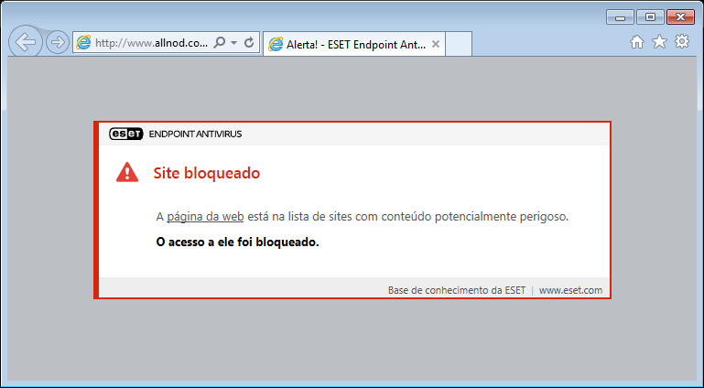Click the red warning triangle icon
704x388 pixels.
click(x=127, y=172)
